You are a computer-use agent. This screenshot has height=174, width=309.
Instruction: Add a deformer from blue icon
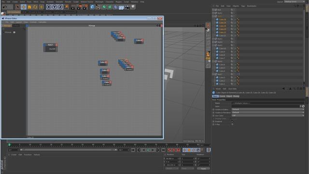(116, 7)
